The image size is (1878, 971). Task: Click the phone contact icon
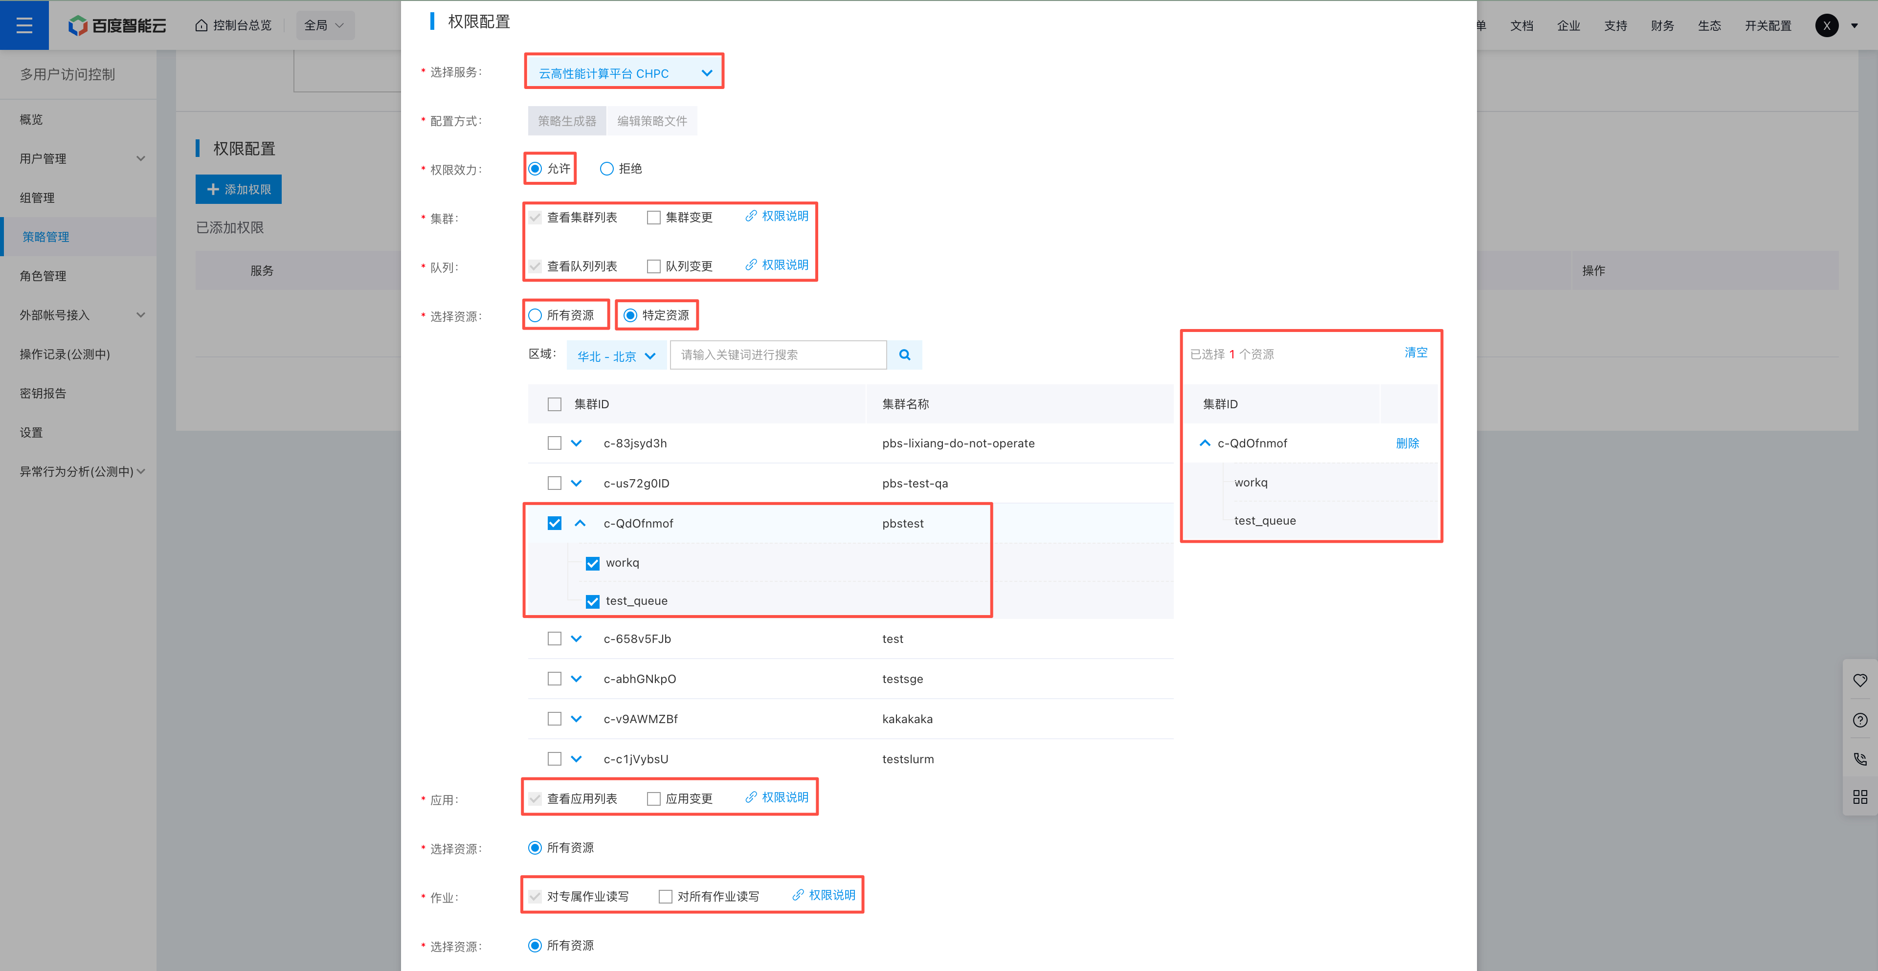[x=1860, y=759]
